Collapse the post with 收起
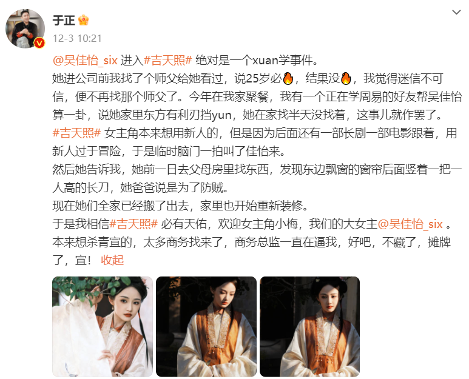Screen dimensions: 469x379 (x=112, y=260)
